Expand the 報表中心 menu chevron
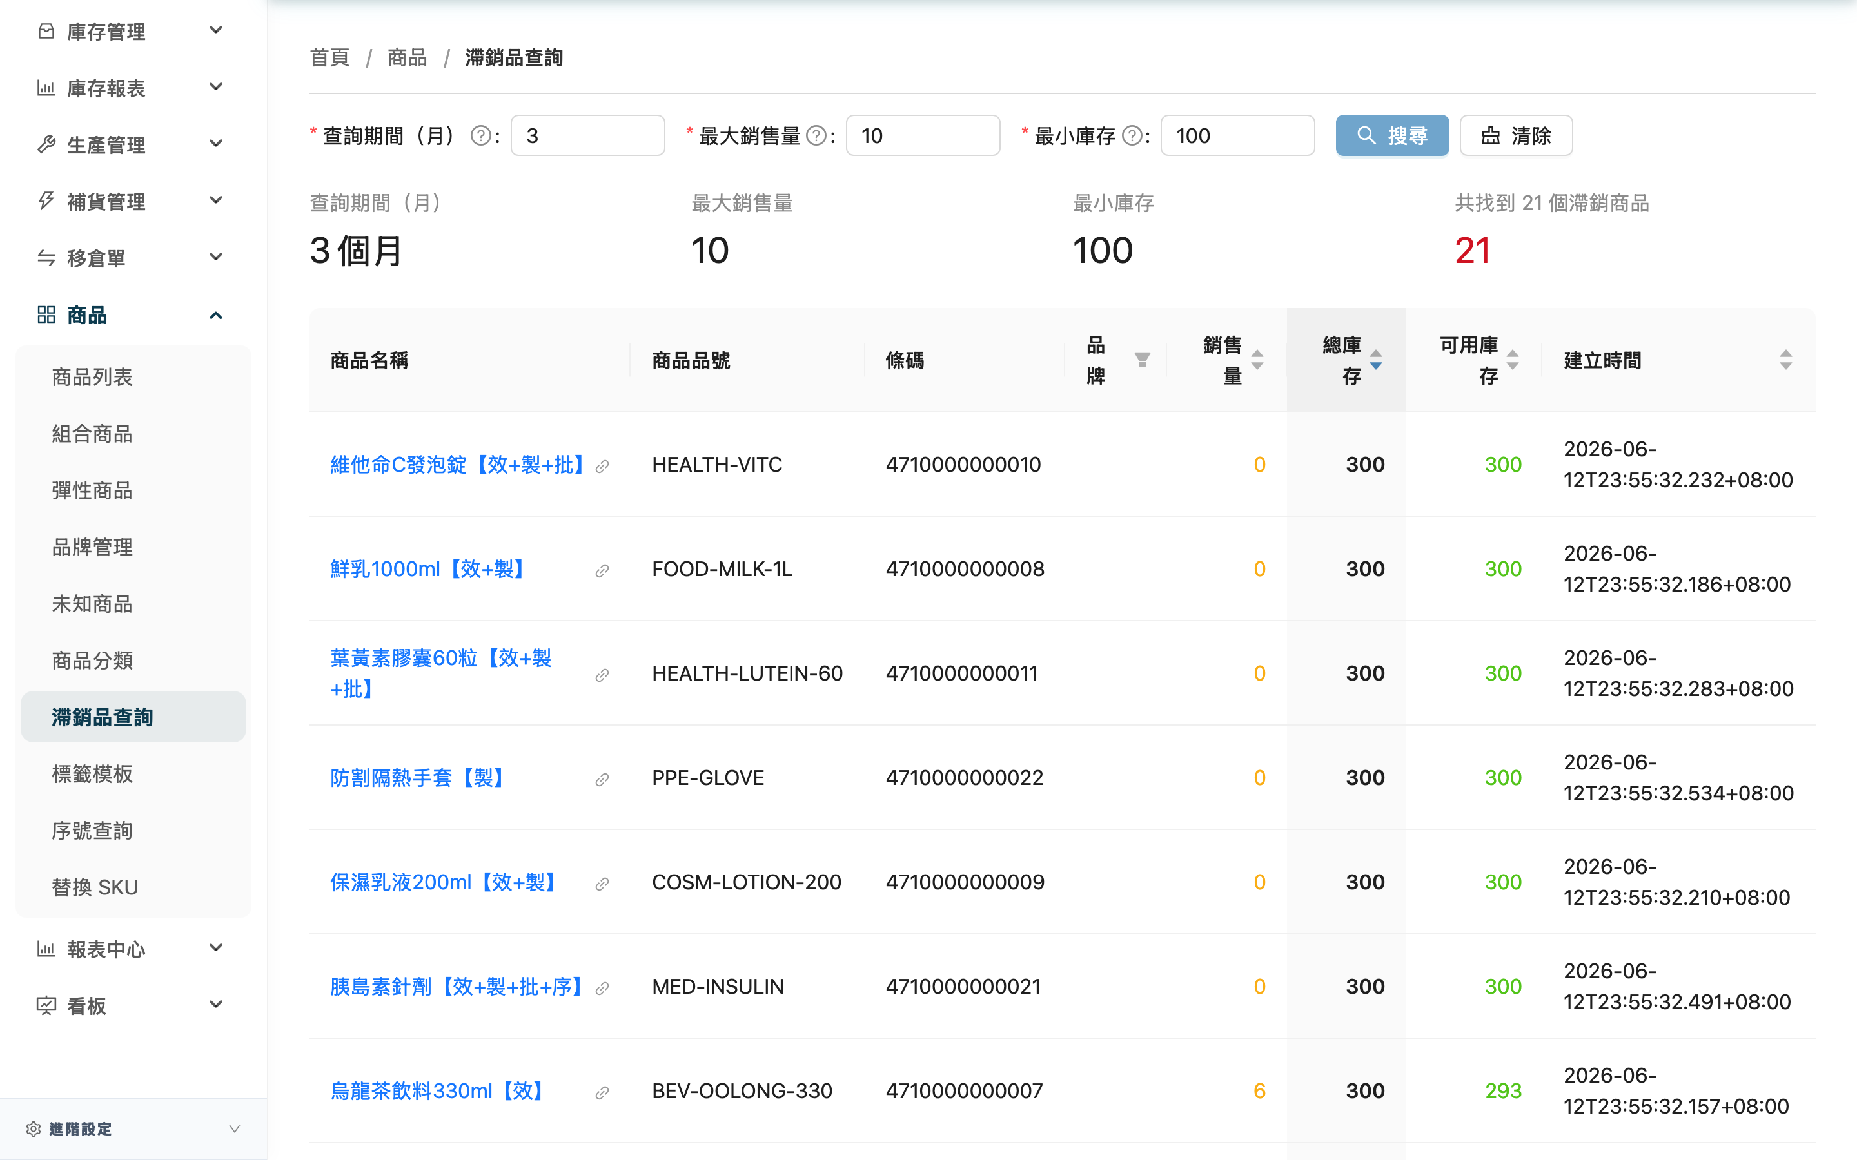Screen dimensions: 1857x1160 tap(217, 948)
